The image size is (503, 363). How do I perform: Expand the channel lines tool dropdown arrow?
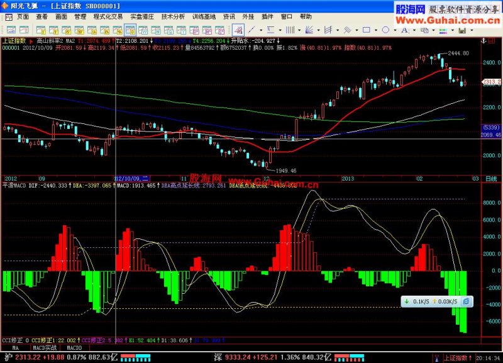338,30
